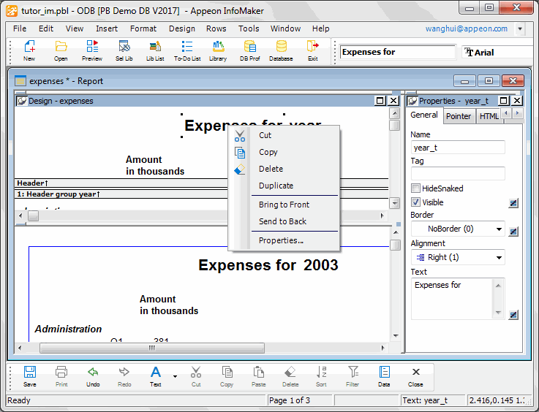Viewport: 539px width, 412px height.
Task: Click the wanghui@appeon.com account link
Action: (x=467, y=28)
